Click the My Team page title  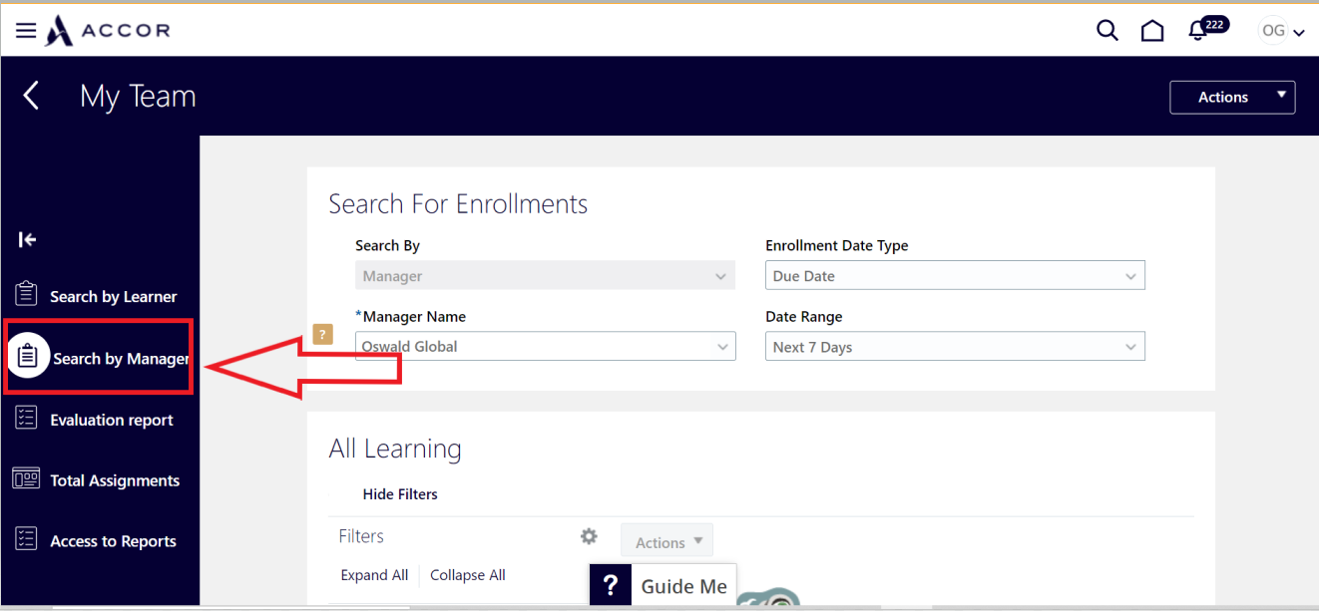tap(138, 96)
